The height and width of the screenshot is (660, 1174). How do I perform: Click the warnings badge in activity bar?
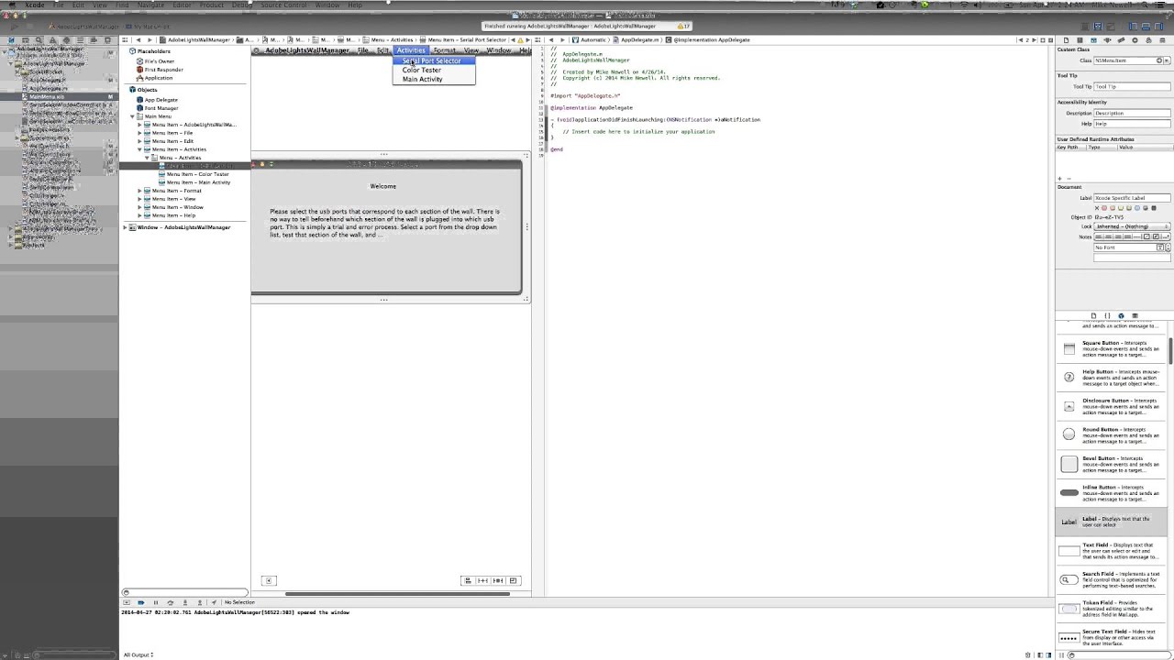pos(682,27)
